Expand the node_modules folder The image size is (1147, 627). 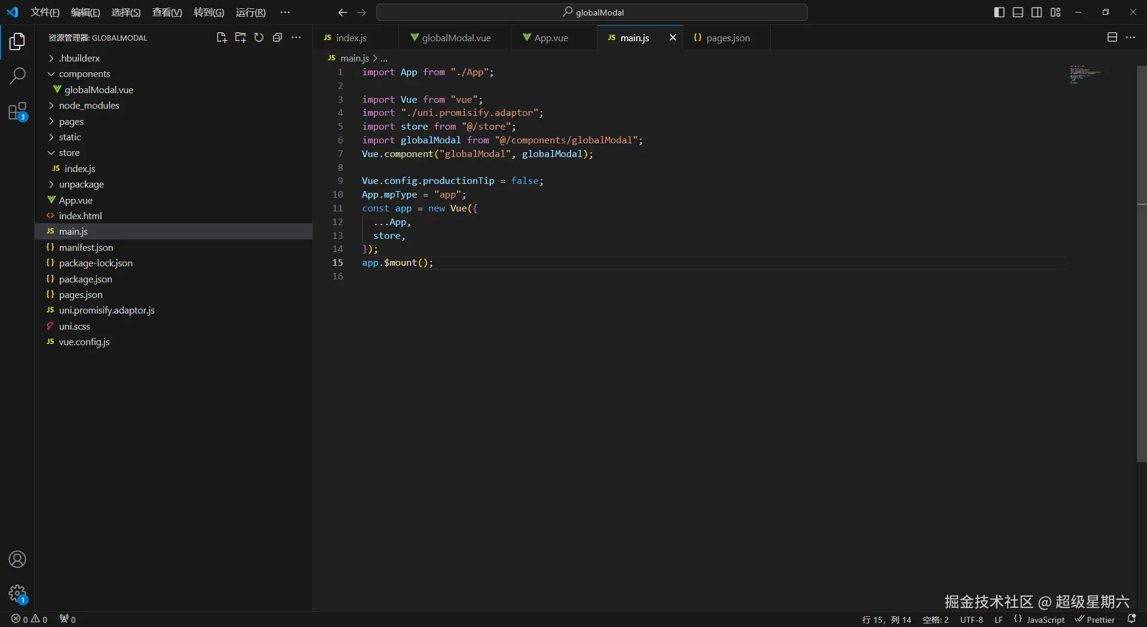tap(88, 106)
